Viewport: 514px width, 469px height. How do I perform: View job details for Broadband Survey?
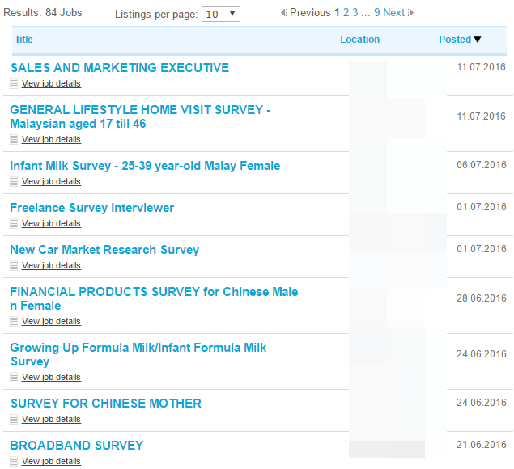pyautogui.click(x=51, y=461)
